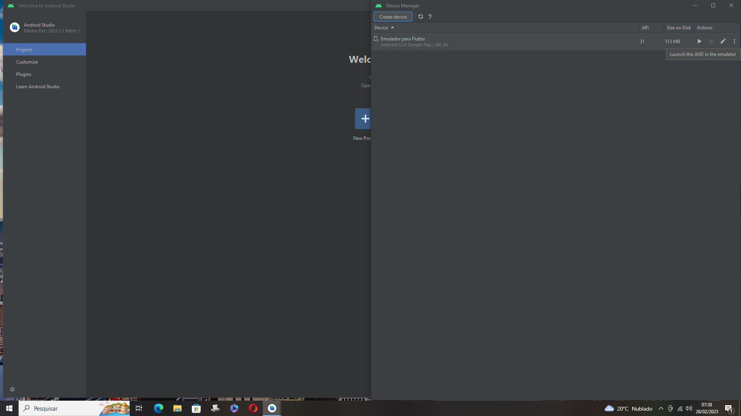Click the Android Studio logo in sidebar

click(x=15, y=27)
